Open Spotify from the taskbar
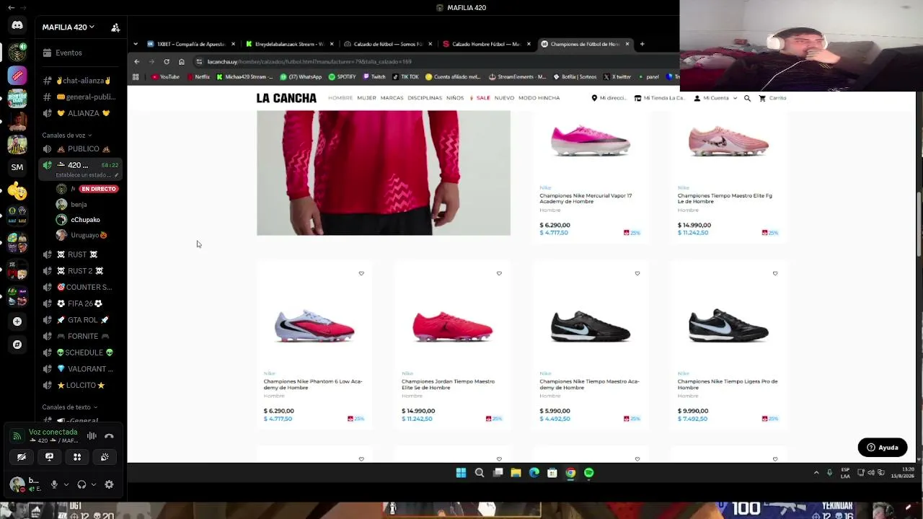The image size is (923, 519). [x=589, y=473]
